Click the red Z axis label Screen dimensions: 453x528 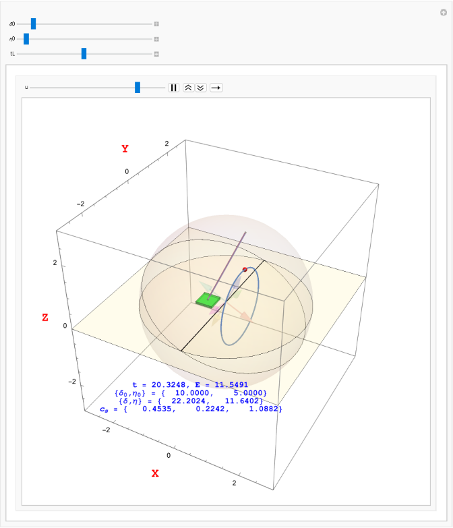(45, 318)
